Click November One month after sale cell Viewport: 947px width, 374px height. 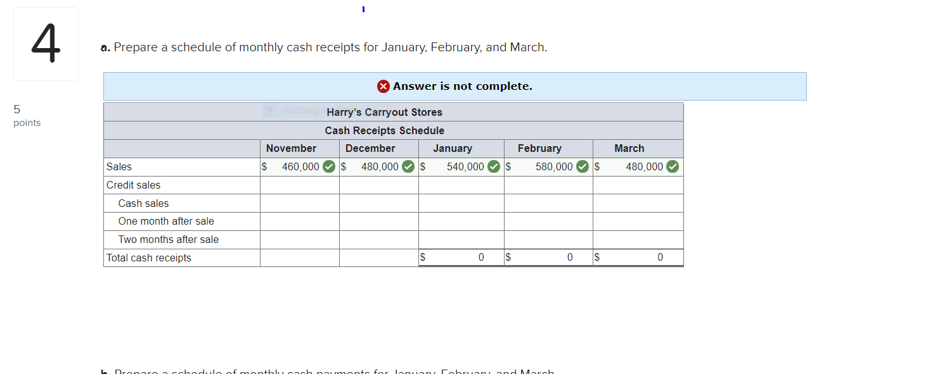coord(300,221)
